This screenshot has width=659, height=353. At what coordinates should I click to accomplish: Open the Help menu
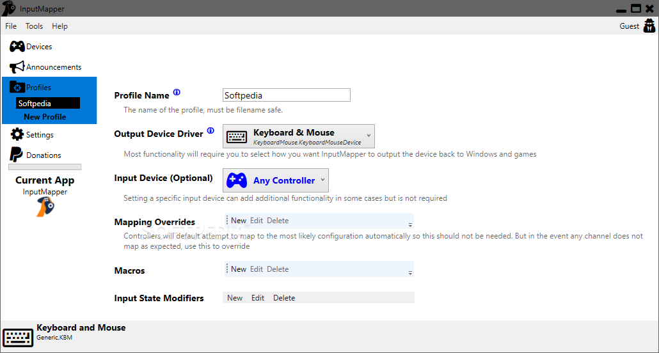pyautogui.click(x=60, y=26)
